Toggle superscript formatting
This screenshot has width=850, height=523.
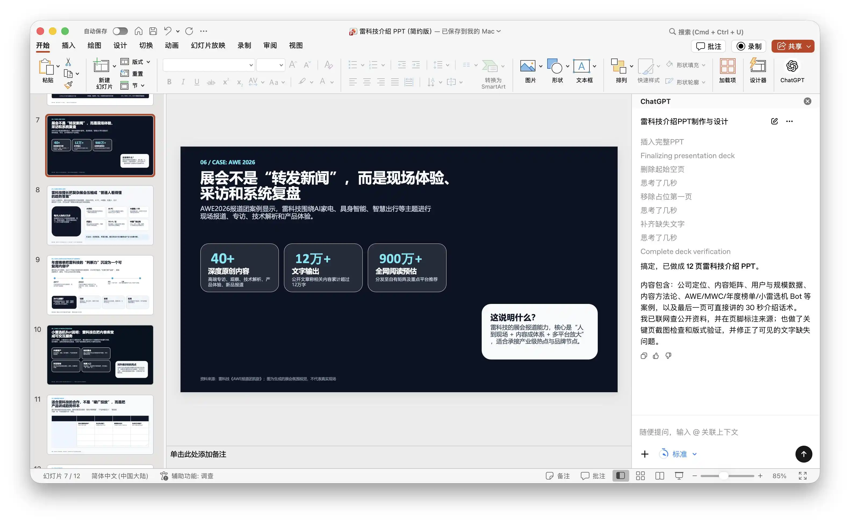point(226,82)
